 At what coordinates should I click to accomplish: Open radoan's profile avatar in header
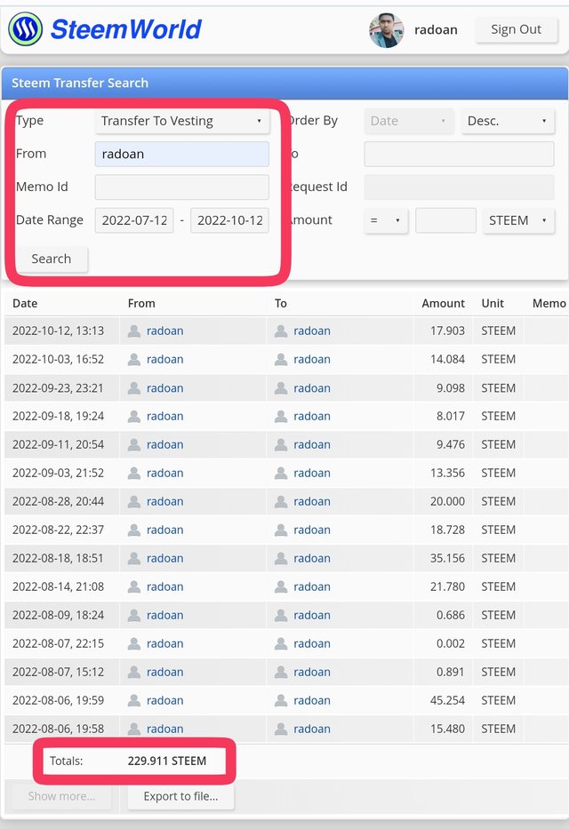386,29
